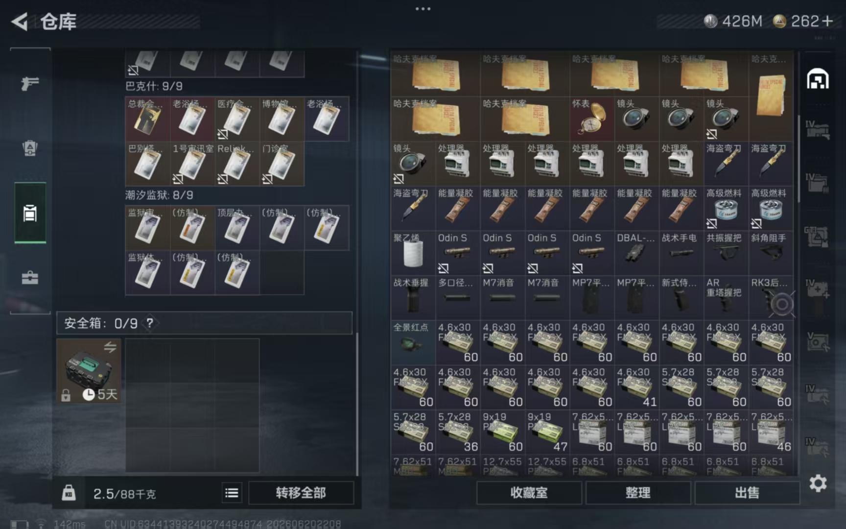Open the main warehouse tab with home icon
The height and width of the screenshot is (529, 846).
pyautogui.click(x=818, y=79)
